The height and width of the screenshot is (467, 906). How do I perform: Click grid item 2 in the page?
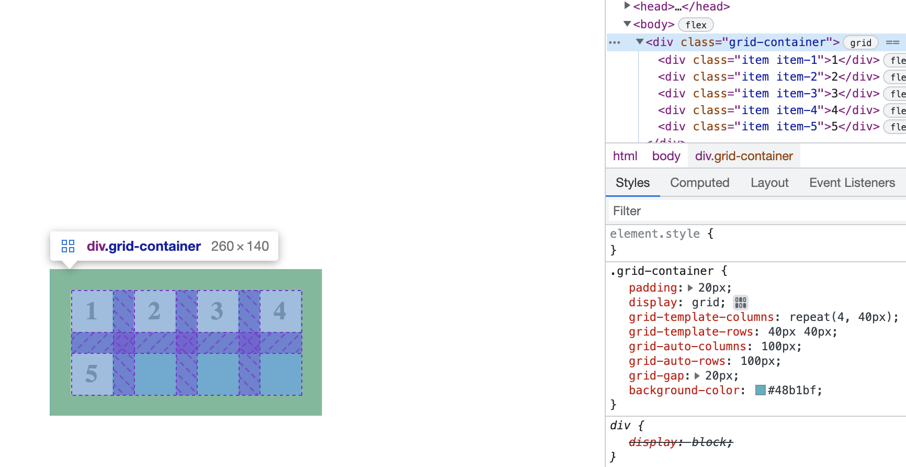[x=155, y=311]
